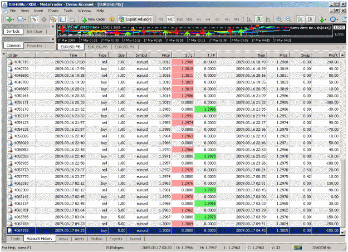Toggle the Navigator window icon

click(x=53, y=19)
